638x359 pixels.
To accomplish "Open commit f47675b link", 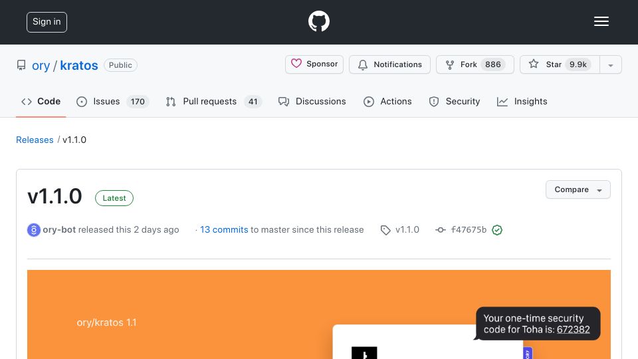I will point(469,229).
